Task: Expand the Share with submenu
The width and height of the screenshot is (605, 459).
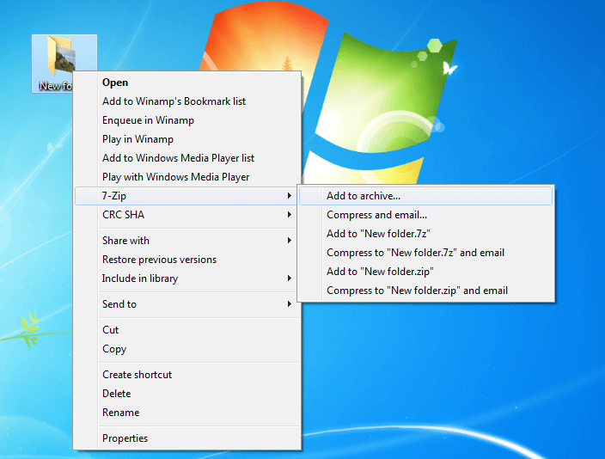Action: [125, 241]
